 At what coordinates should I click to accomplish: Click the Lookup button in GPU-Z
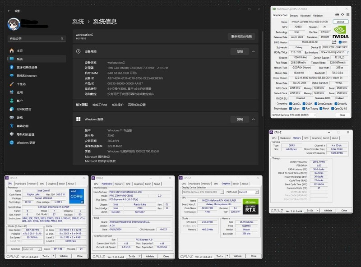(x=340, y=22)
